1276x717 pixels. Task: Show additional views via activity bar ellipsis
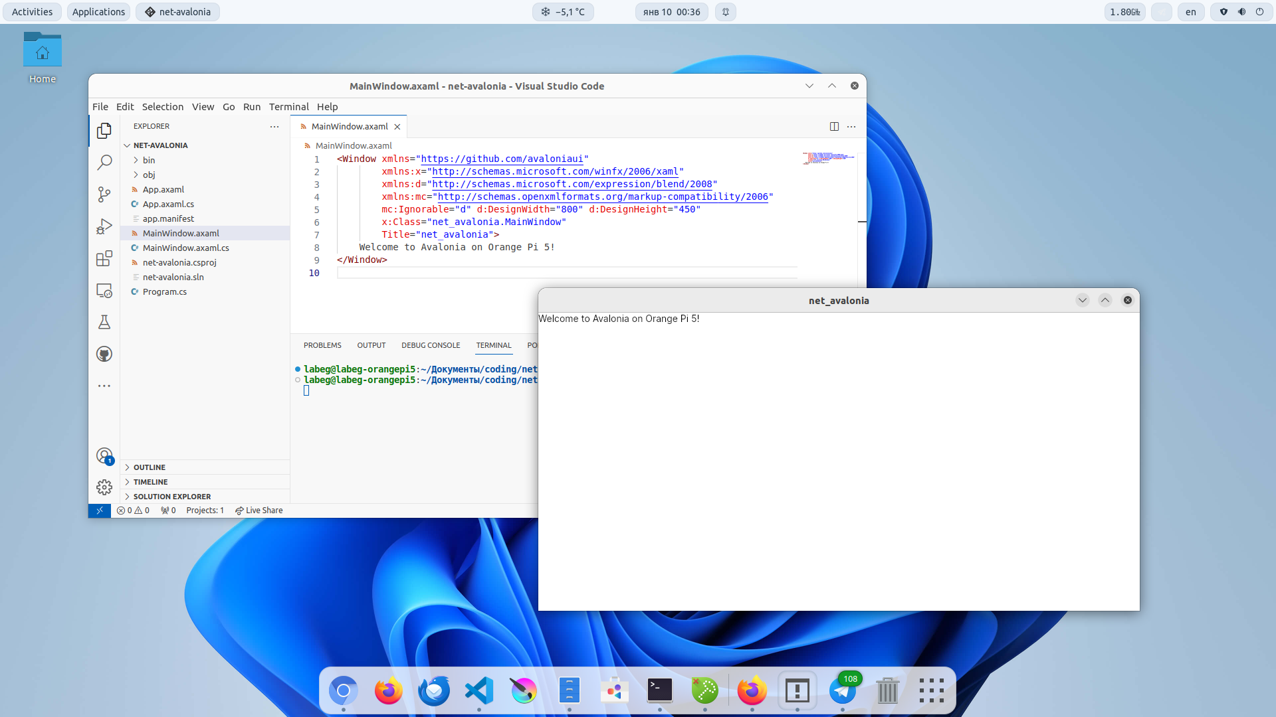point(104,386)
